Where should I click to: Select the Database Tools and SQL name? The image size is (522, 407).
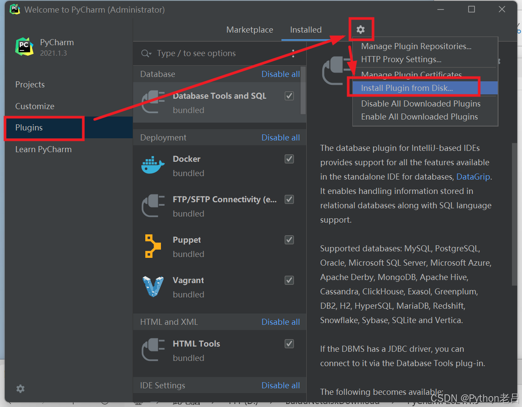(x=219, y=96)
